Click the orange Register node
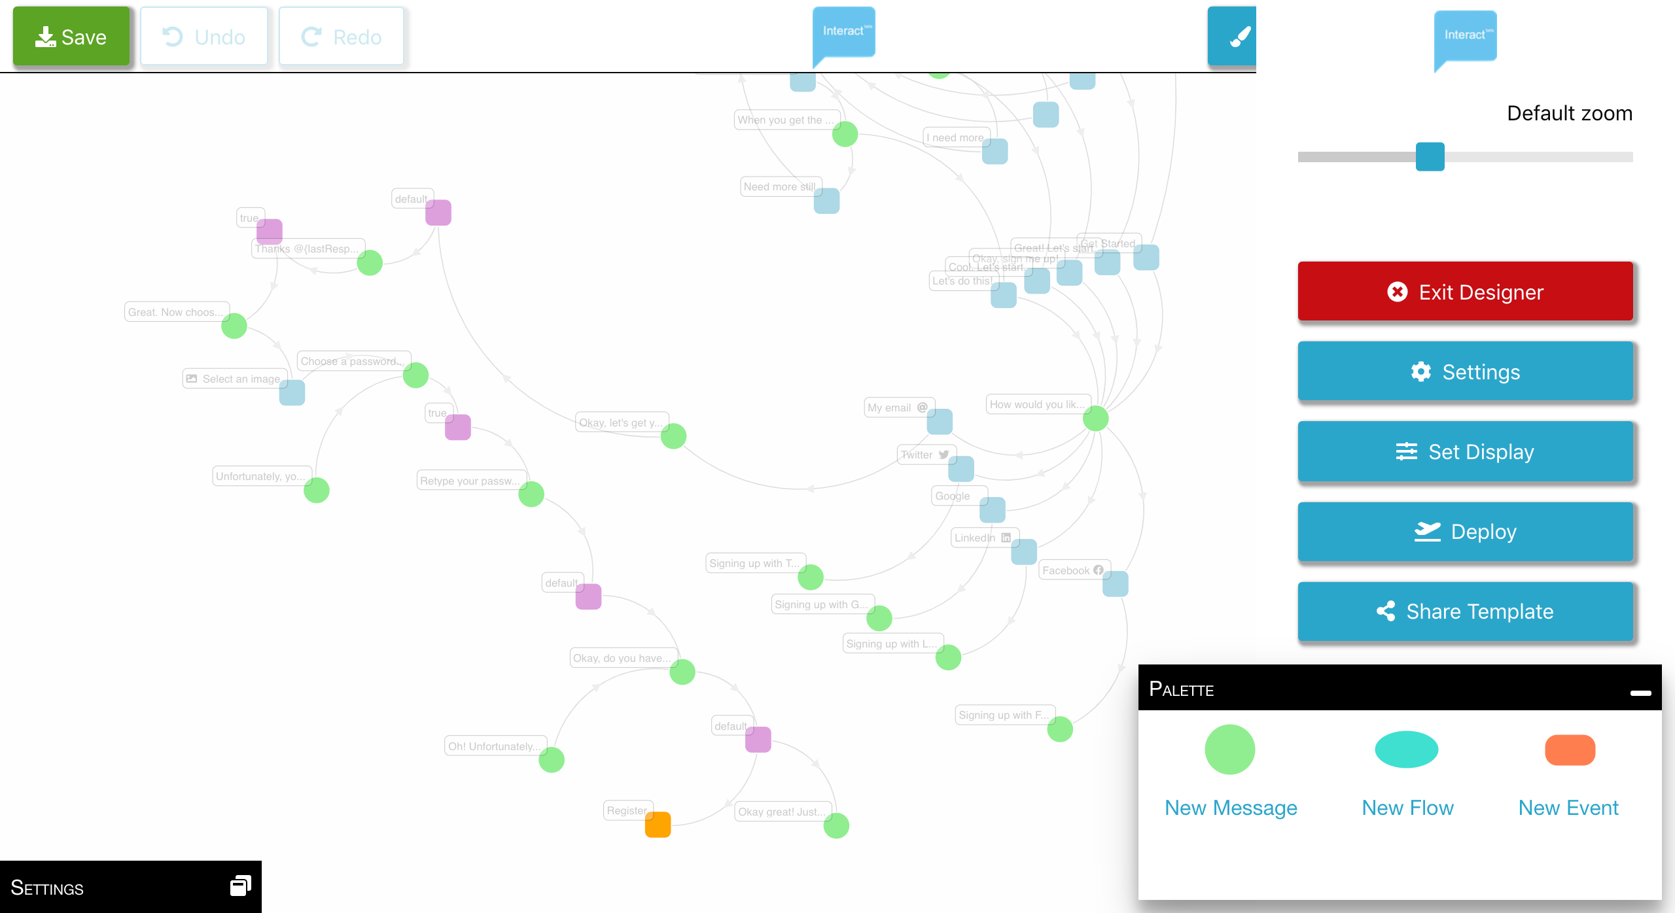 [x=658, y=825]
